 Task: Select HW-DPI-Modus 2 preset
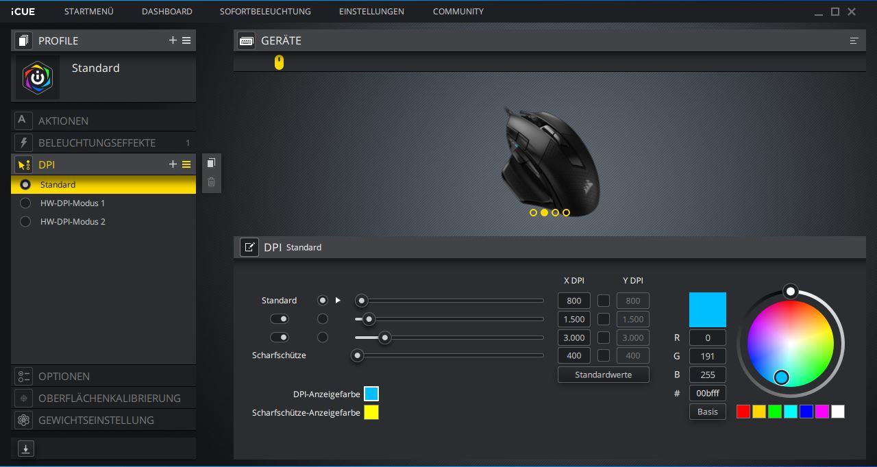103,221
